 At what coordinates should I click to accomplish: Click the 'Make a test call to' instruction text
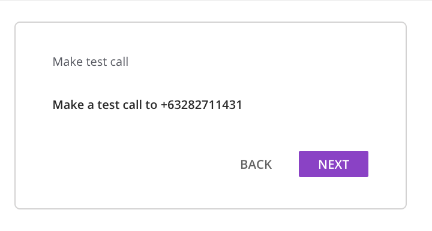click(x=104, y=105)
